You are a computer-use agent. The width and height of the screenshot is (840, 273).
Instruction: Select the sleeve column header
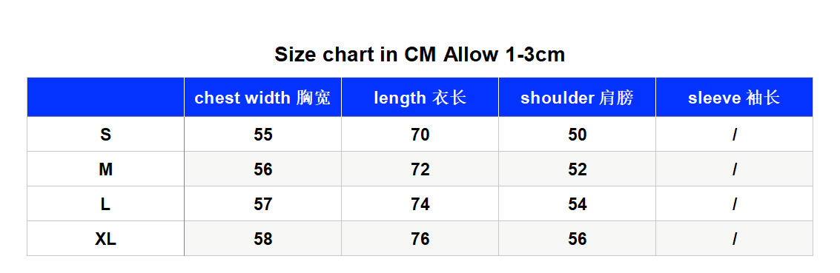pyautogui.click(x=735, y=97)
